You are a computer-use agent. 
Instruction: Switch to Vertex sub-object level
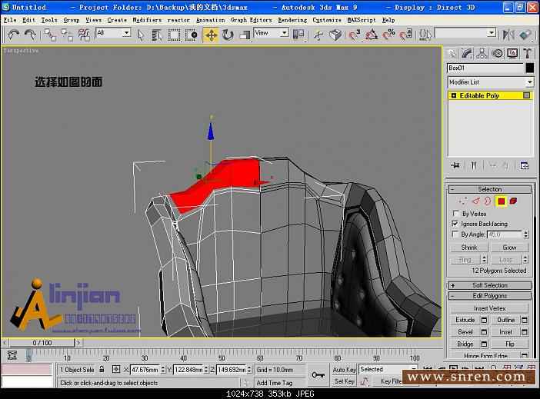coord(463,201)
